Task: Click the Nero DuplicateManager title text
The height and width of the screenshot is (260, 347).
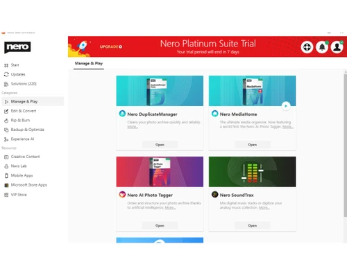Action: (x=152, y=114)
